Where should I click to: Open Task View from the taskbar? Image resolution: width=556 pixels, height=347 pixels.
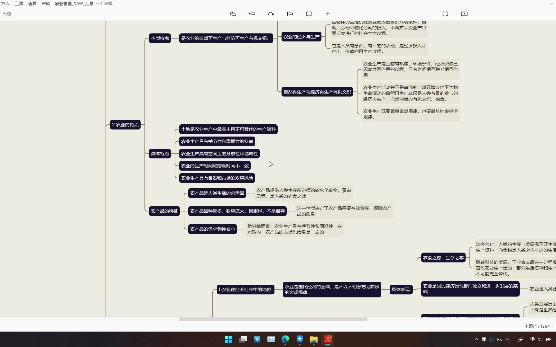click(x=243, y=339)
